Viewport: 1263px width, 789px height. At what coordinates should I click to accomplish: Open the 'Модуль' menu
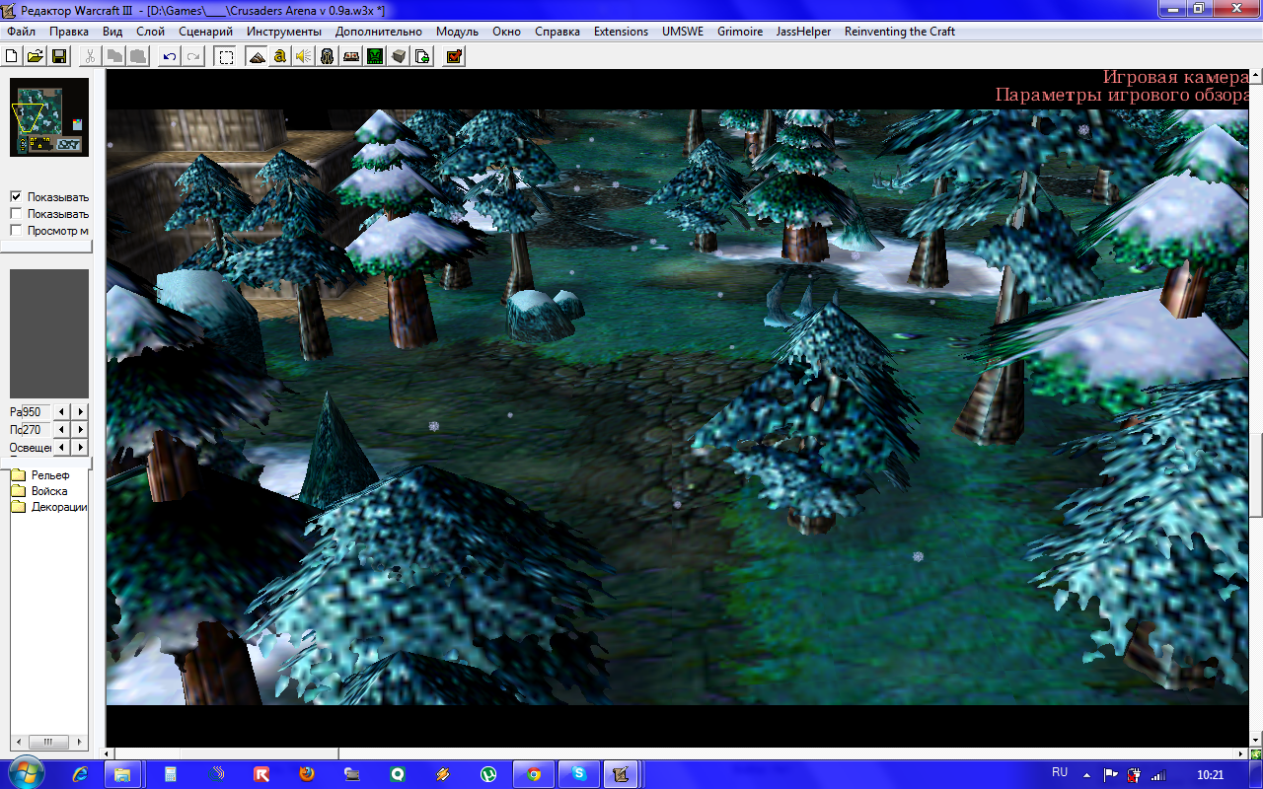click(457, 32)
